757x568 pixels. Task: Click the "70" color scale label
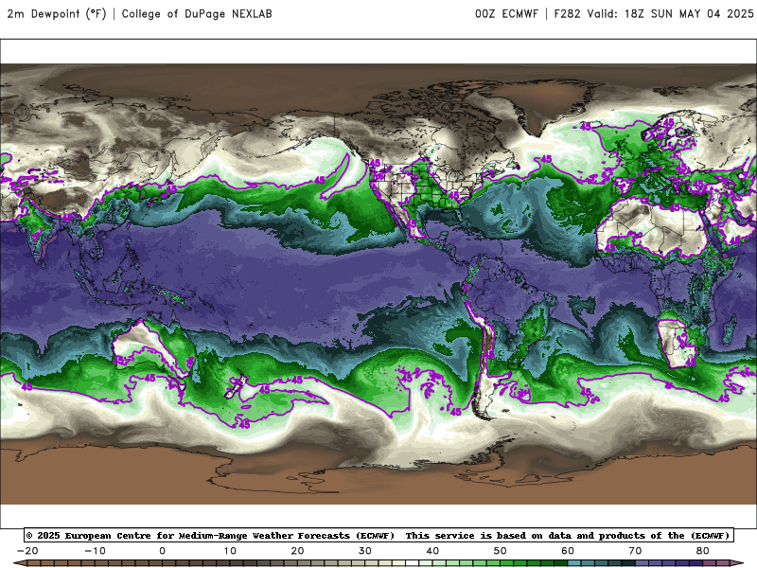click(x=635, y=551)
